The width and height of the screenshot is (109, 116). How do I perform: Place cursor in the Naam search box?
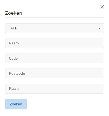(x=54, y=43)
